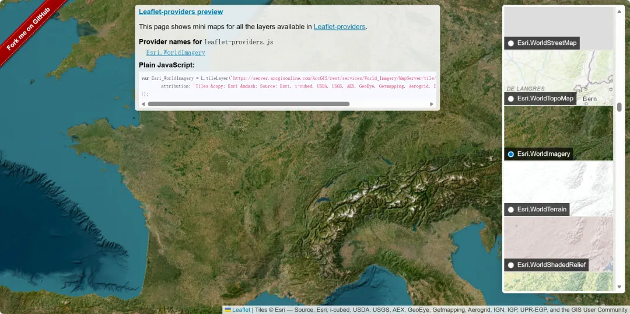Select the Esri.WorldTopoMap radio button

510,99
